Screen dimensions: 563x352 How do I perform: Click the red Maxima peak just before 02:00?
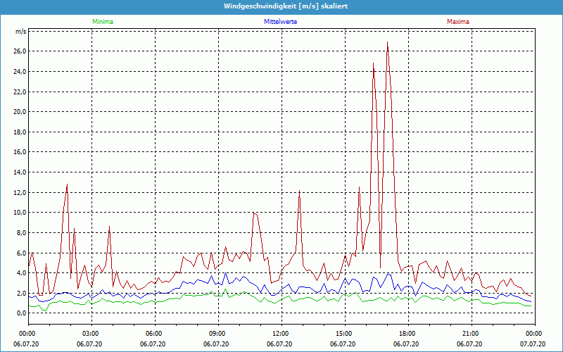coord(67,184)
